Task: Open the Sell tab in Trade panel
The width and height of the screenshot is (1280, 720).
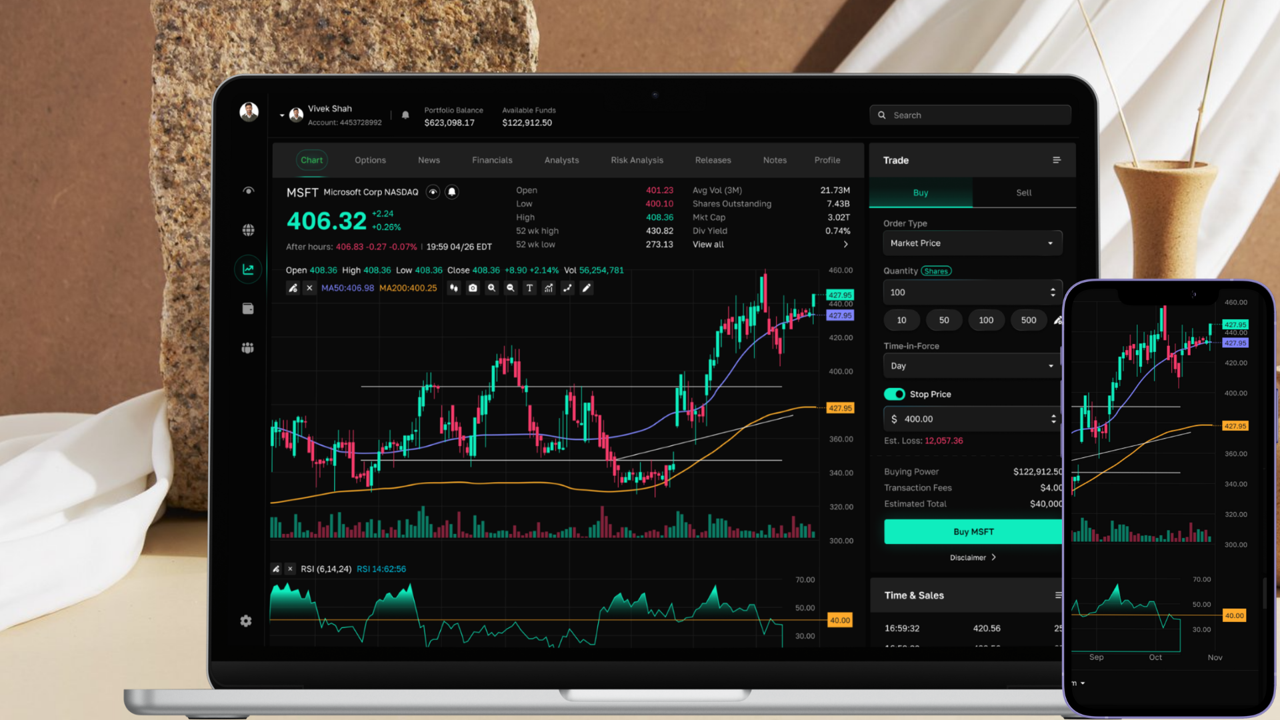Action: point(1023,193)
